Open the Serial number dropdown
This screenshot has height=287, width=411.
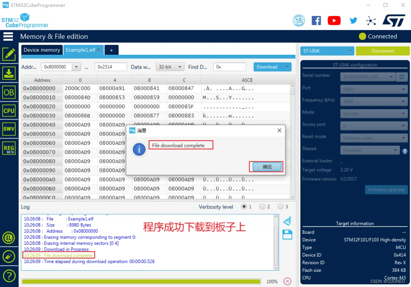[368, 77]
